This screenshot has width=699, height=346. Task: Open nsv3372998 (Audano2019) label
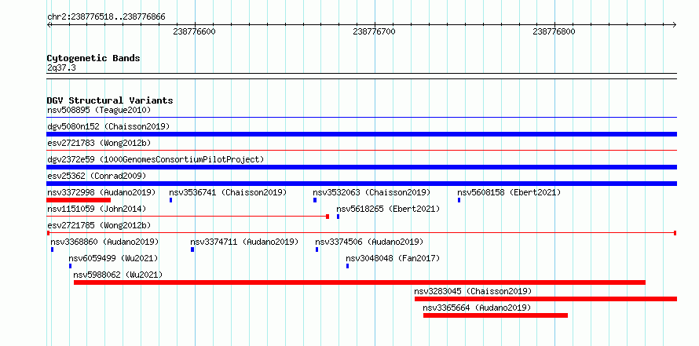click(101, 192)
